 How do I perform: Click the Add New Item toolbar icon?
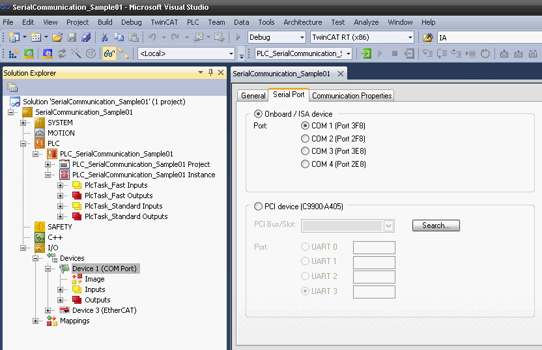click(36, 37)
